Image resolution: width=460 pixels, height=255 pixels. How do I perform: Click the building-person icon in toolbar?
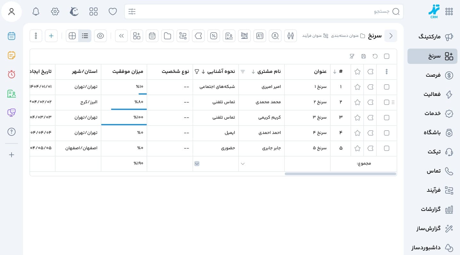tap(229, 36)
